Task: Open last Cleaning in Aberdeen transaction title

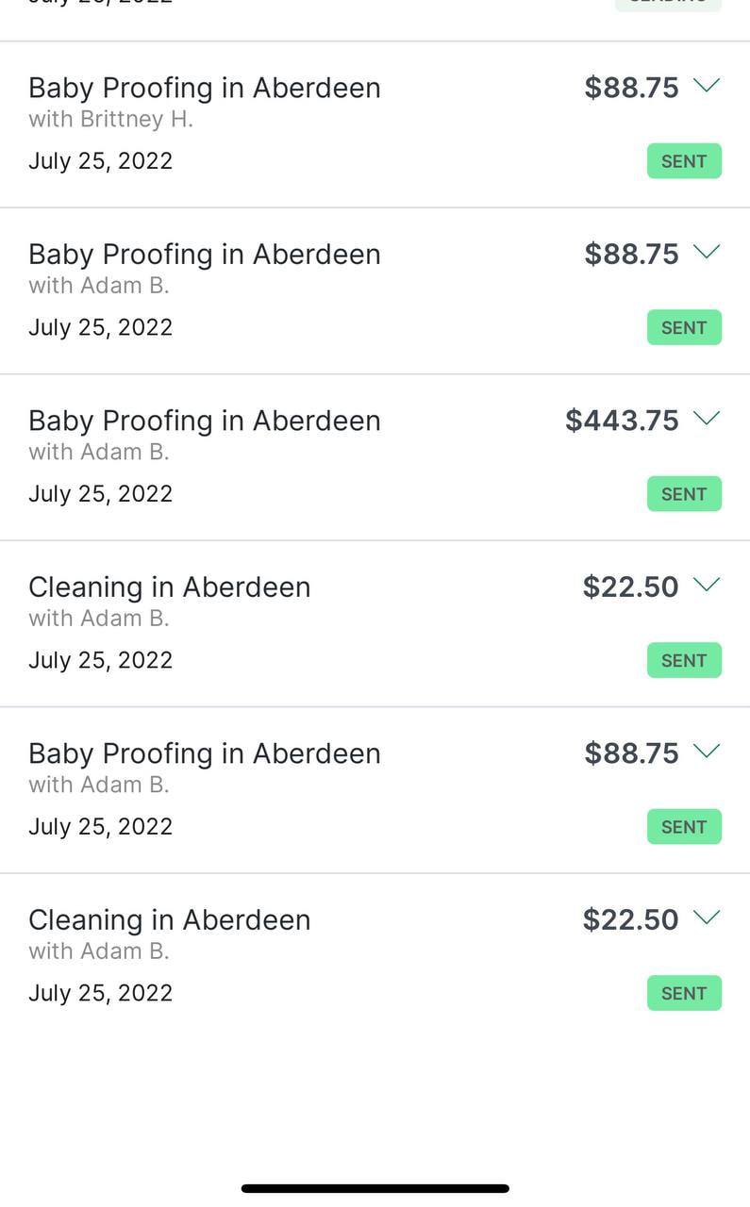Action: pyautogui.click(x=169, y=920)
